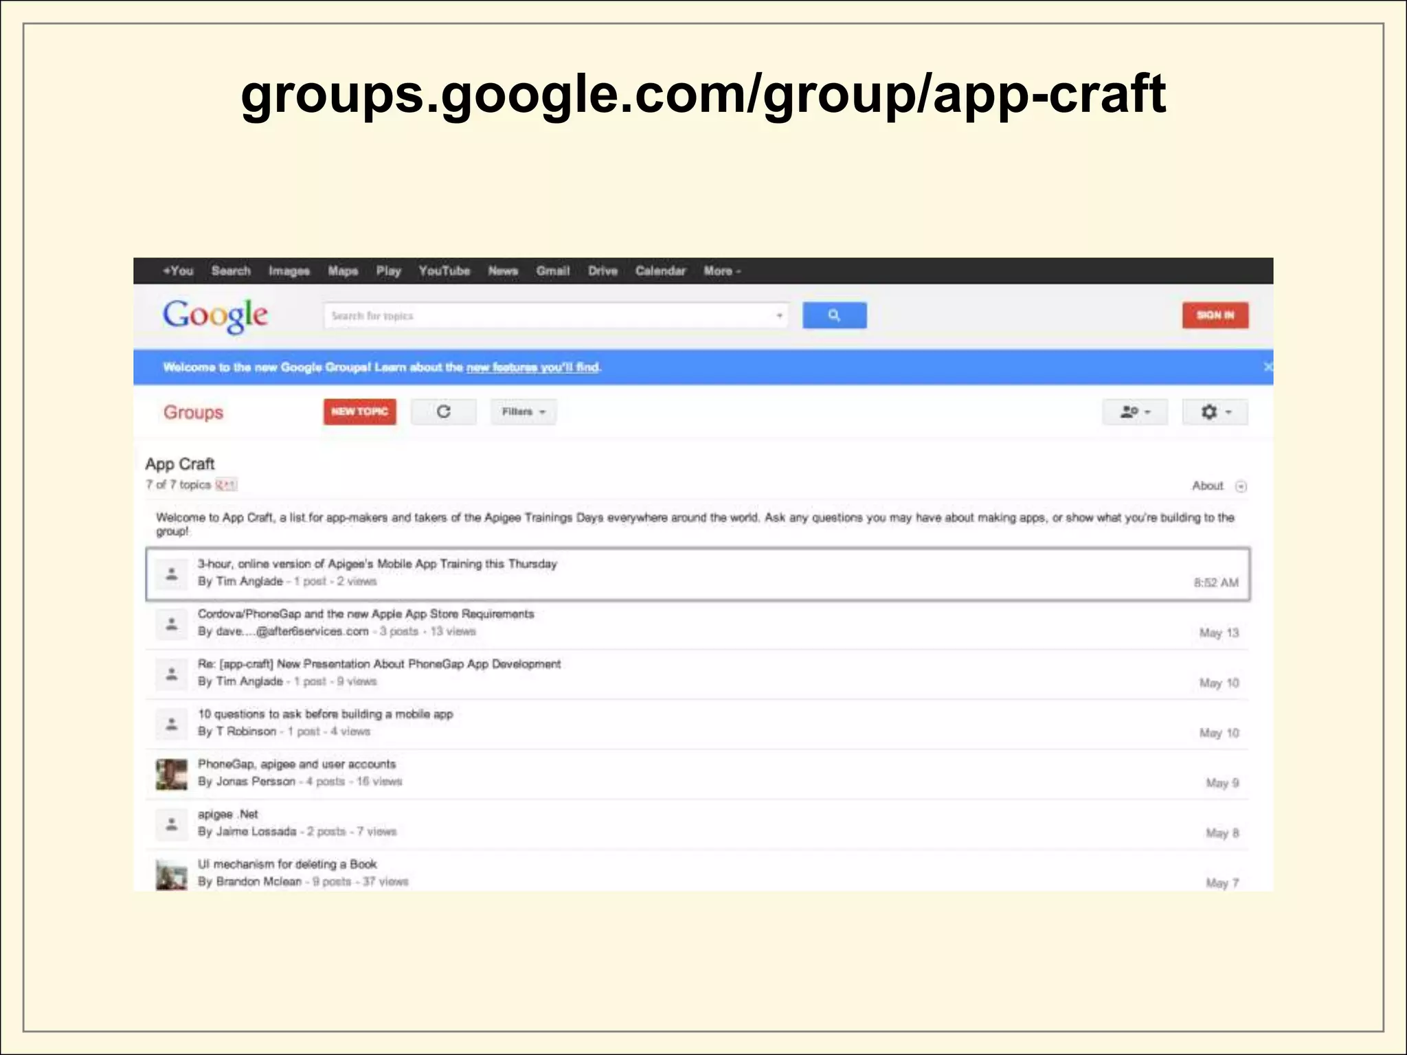Image resolution: width=1407 pixels, height=1055 pixels.
Task: Open Calendar in the top navigation bar
Action: pos(660,271)
